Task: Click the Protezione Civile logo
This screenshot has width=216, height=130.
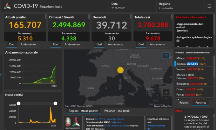Action: pyautogui.click(x=76, y=122)
